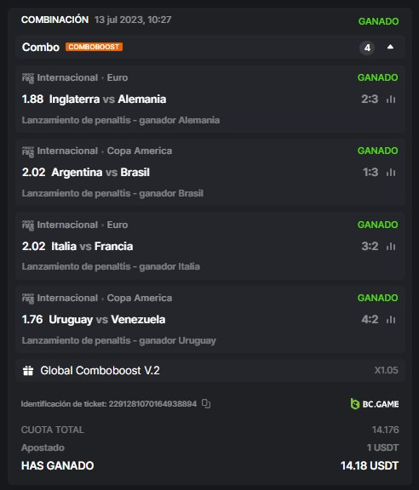Open stats icon for Italia vs Francia
The height and width of the screenshot is (490, 419).
(391, 247)
